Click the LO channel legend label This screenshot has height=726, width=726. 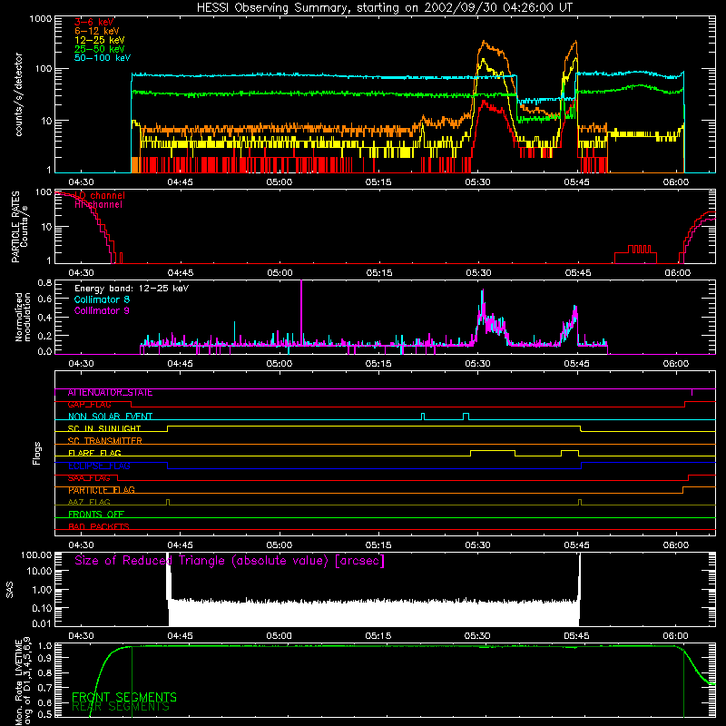[x=100, y=195]
